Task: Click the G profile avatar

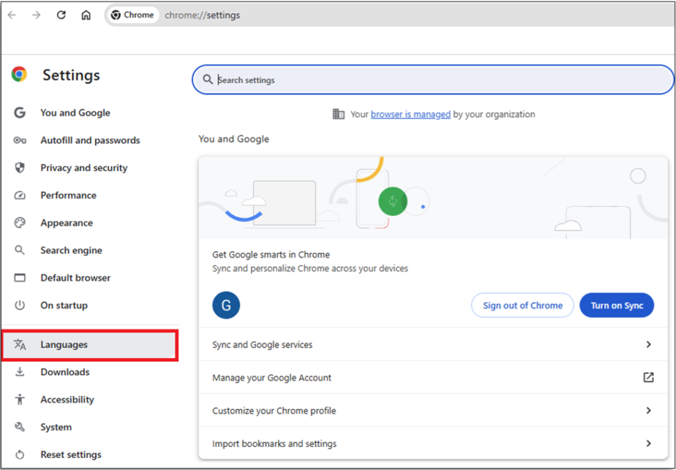Action: coord(226,305)
